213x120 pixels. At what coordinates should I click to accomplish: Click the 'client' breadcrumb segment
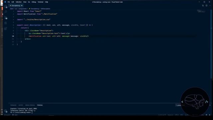coord(12,9)
